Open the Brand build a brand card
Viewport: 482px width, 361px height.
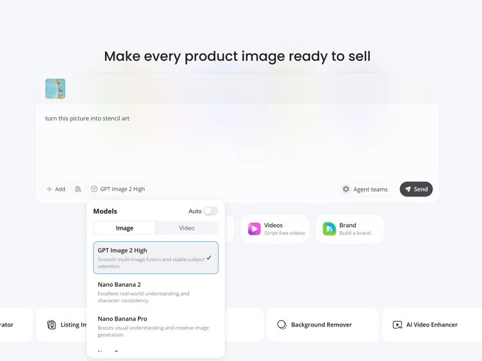click(x=350, y=229)
